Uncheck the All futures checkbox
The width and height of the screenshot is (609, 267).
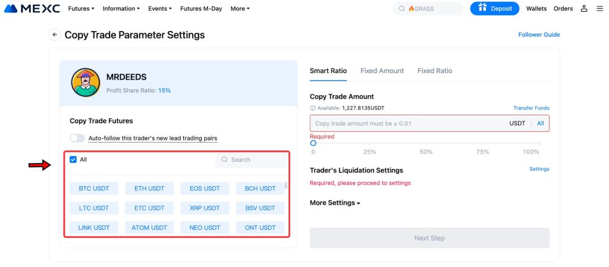pyautogui.click(x=73, y=159)
